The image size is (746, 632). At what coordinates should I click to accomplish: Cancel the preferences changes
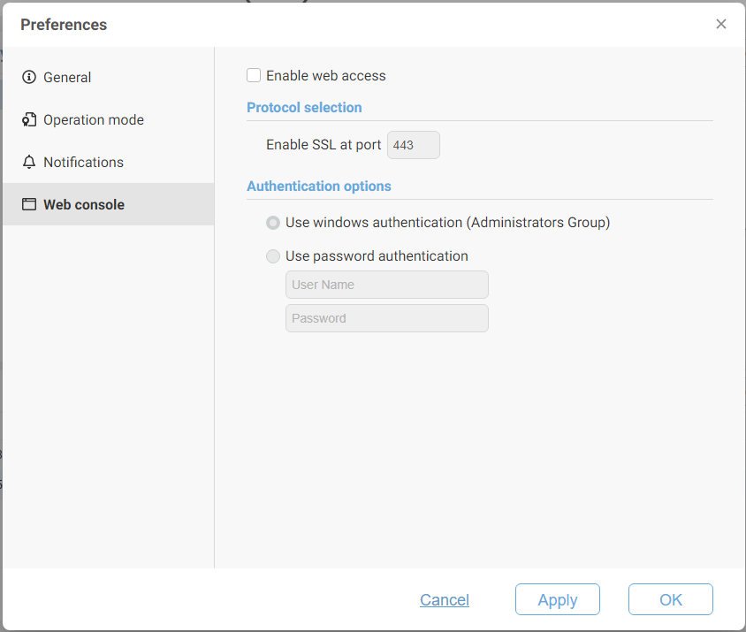445,599
